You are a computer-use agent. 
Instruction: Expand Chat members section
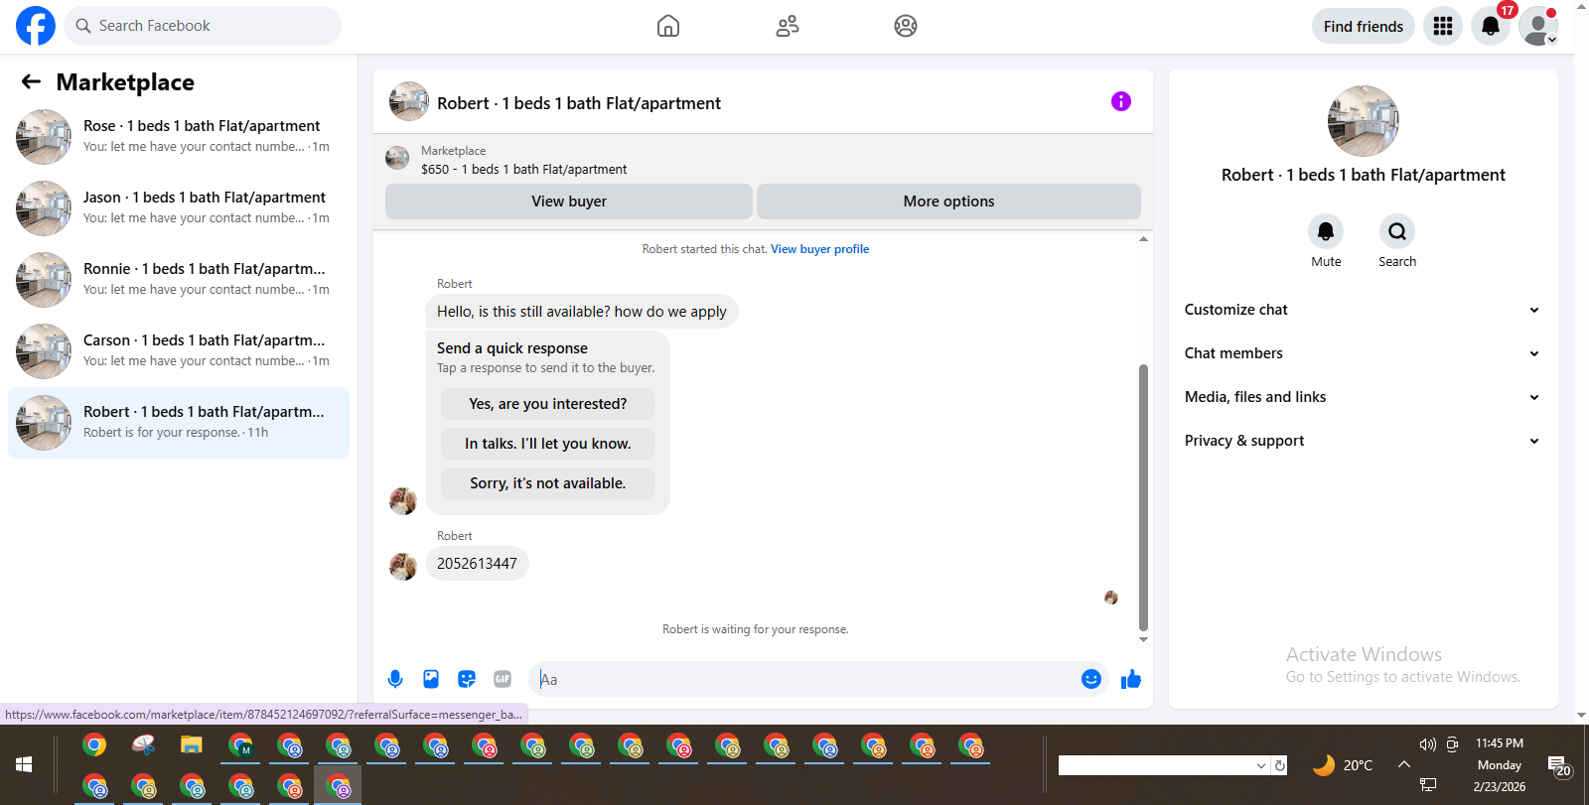pos(1363,353)
